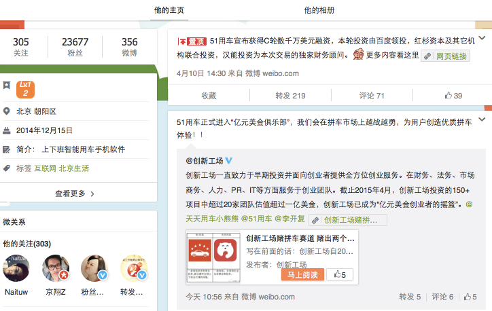
Task: Open the @51用车 mention link
Action: (256, 219)
